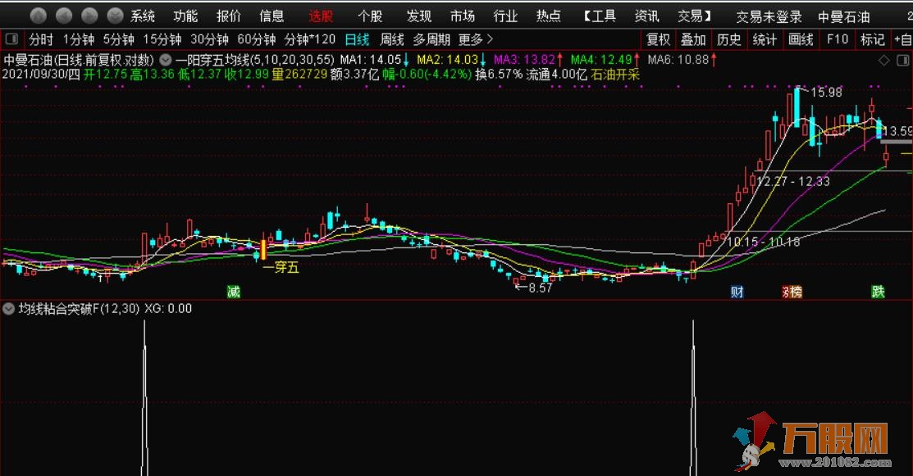Viewport: 913px width, 476px height.
Task: Switch to the 多周期 multi-period tab
Action: 431,39
